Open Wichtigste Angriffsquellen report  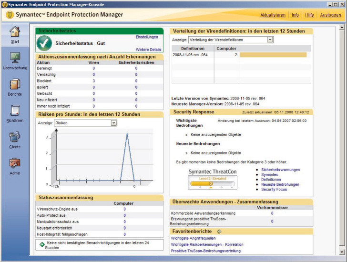point(193,238)
